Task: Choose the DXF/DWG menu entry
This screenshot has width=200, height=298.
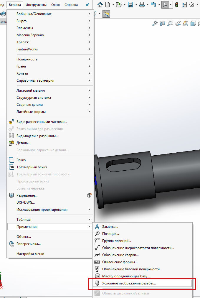Action: 50,202
